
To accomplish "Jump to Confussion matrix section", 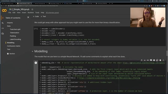I will point(14,46).
